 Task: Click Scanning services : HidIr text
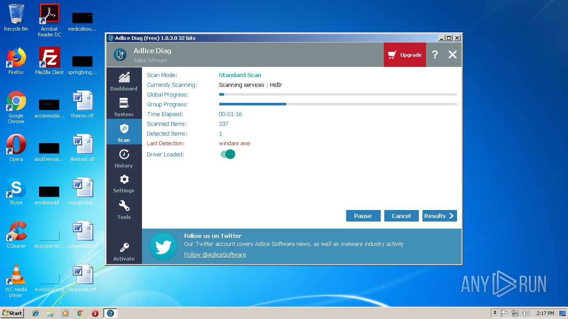[250, 85]
